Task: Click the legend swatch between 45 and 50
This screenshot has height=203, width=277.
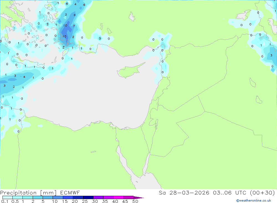Action: [x=128, y=197]
